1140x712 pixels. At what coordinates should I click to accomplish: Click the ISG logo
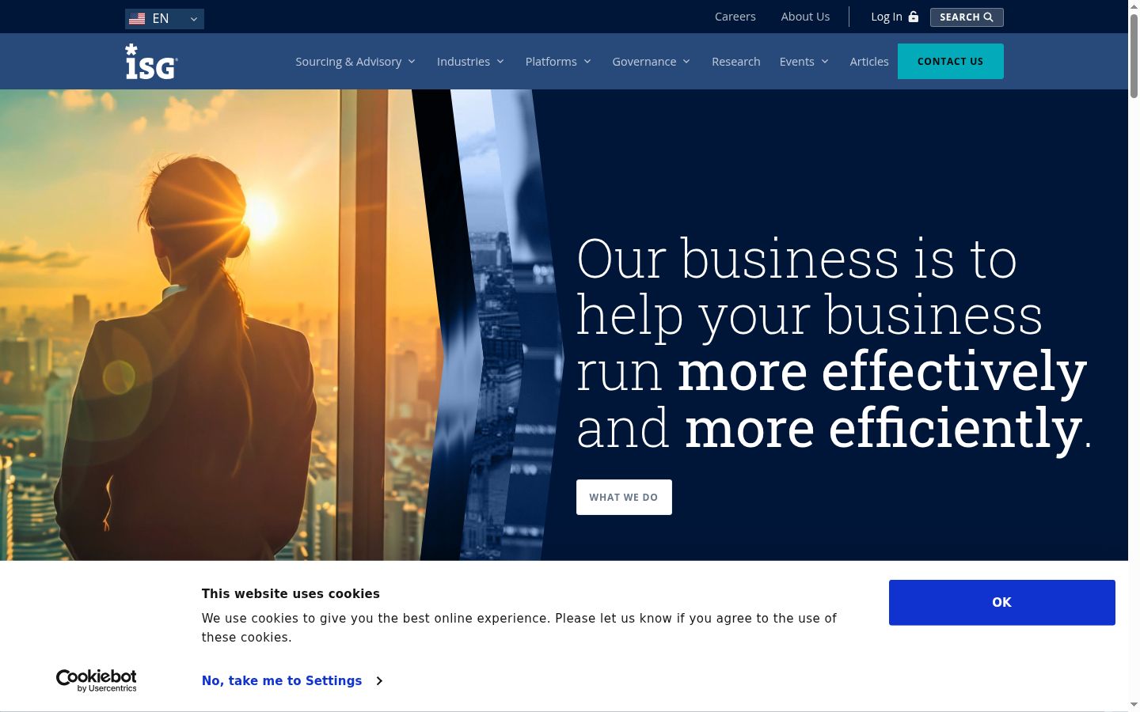point(151,62)
